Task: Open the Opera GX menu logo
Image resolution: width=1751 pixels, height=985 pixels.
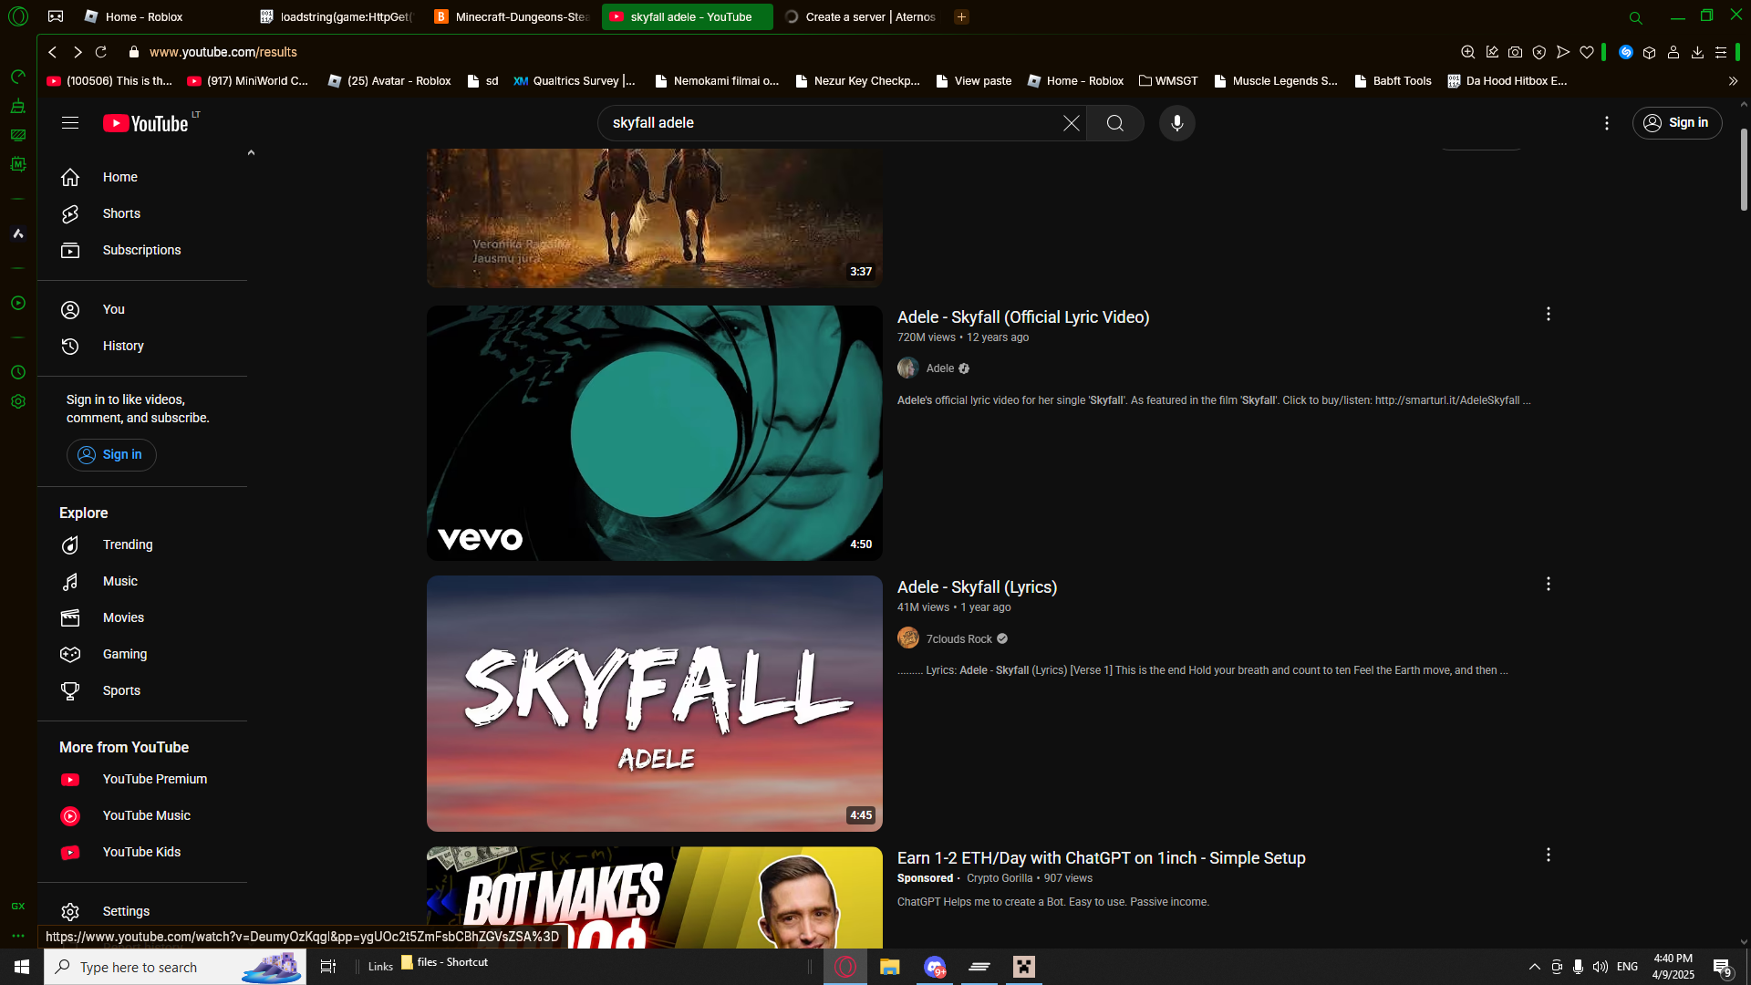Action: coord(18,16)
